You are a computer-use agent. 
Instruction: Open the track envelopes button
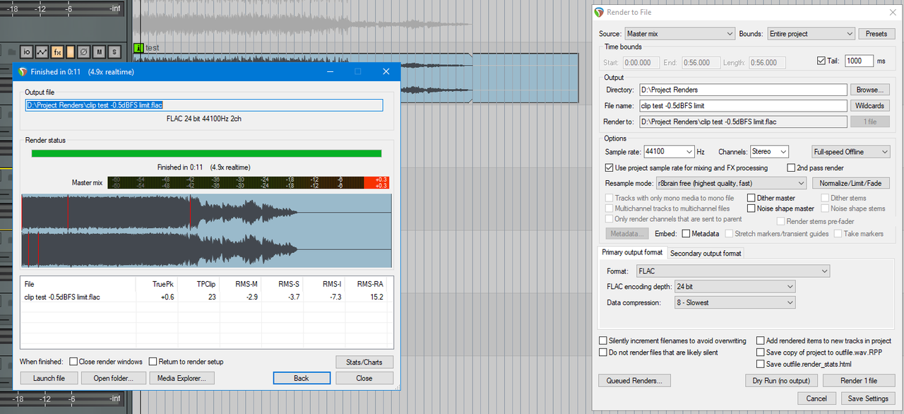[42, 52]
